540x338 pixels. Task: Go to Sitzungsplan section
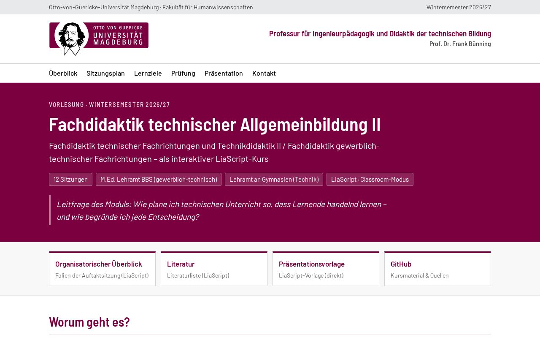tap(105, 73)
